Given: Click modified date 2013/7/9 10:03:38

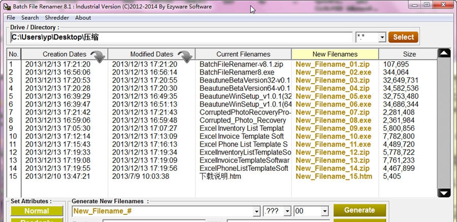Looking at the screenshot, I should click(141, 176).
